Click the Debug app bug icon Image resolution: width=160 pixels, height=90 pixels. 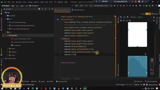pyautogui.click(x=124, y=6)
